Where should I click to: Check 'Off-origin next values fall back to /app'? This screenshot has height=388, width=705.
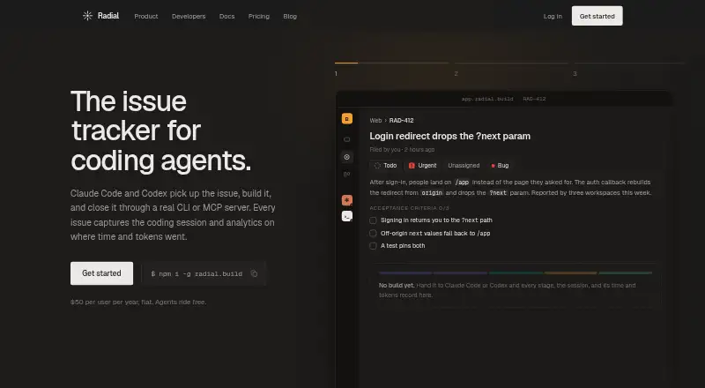[x=373, y=233]
